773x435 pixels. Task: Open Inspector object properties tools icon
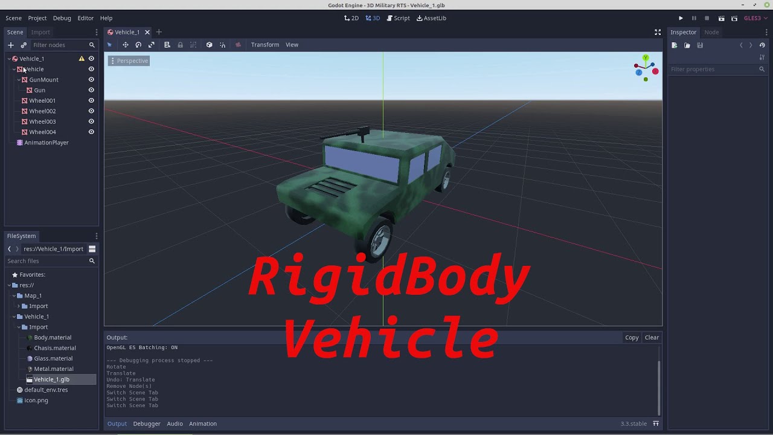(762, 57)
